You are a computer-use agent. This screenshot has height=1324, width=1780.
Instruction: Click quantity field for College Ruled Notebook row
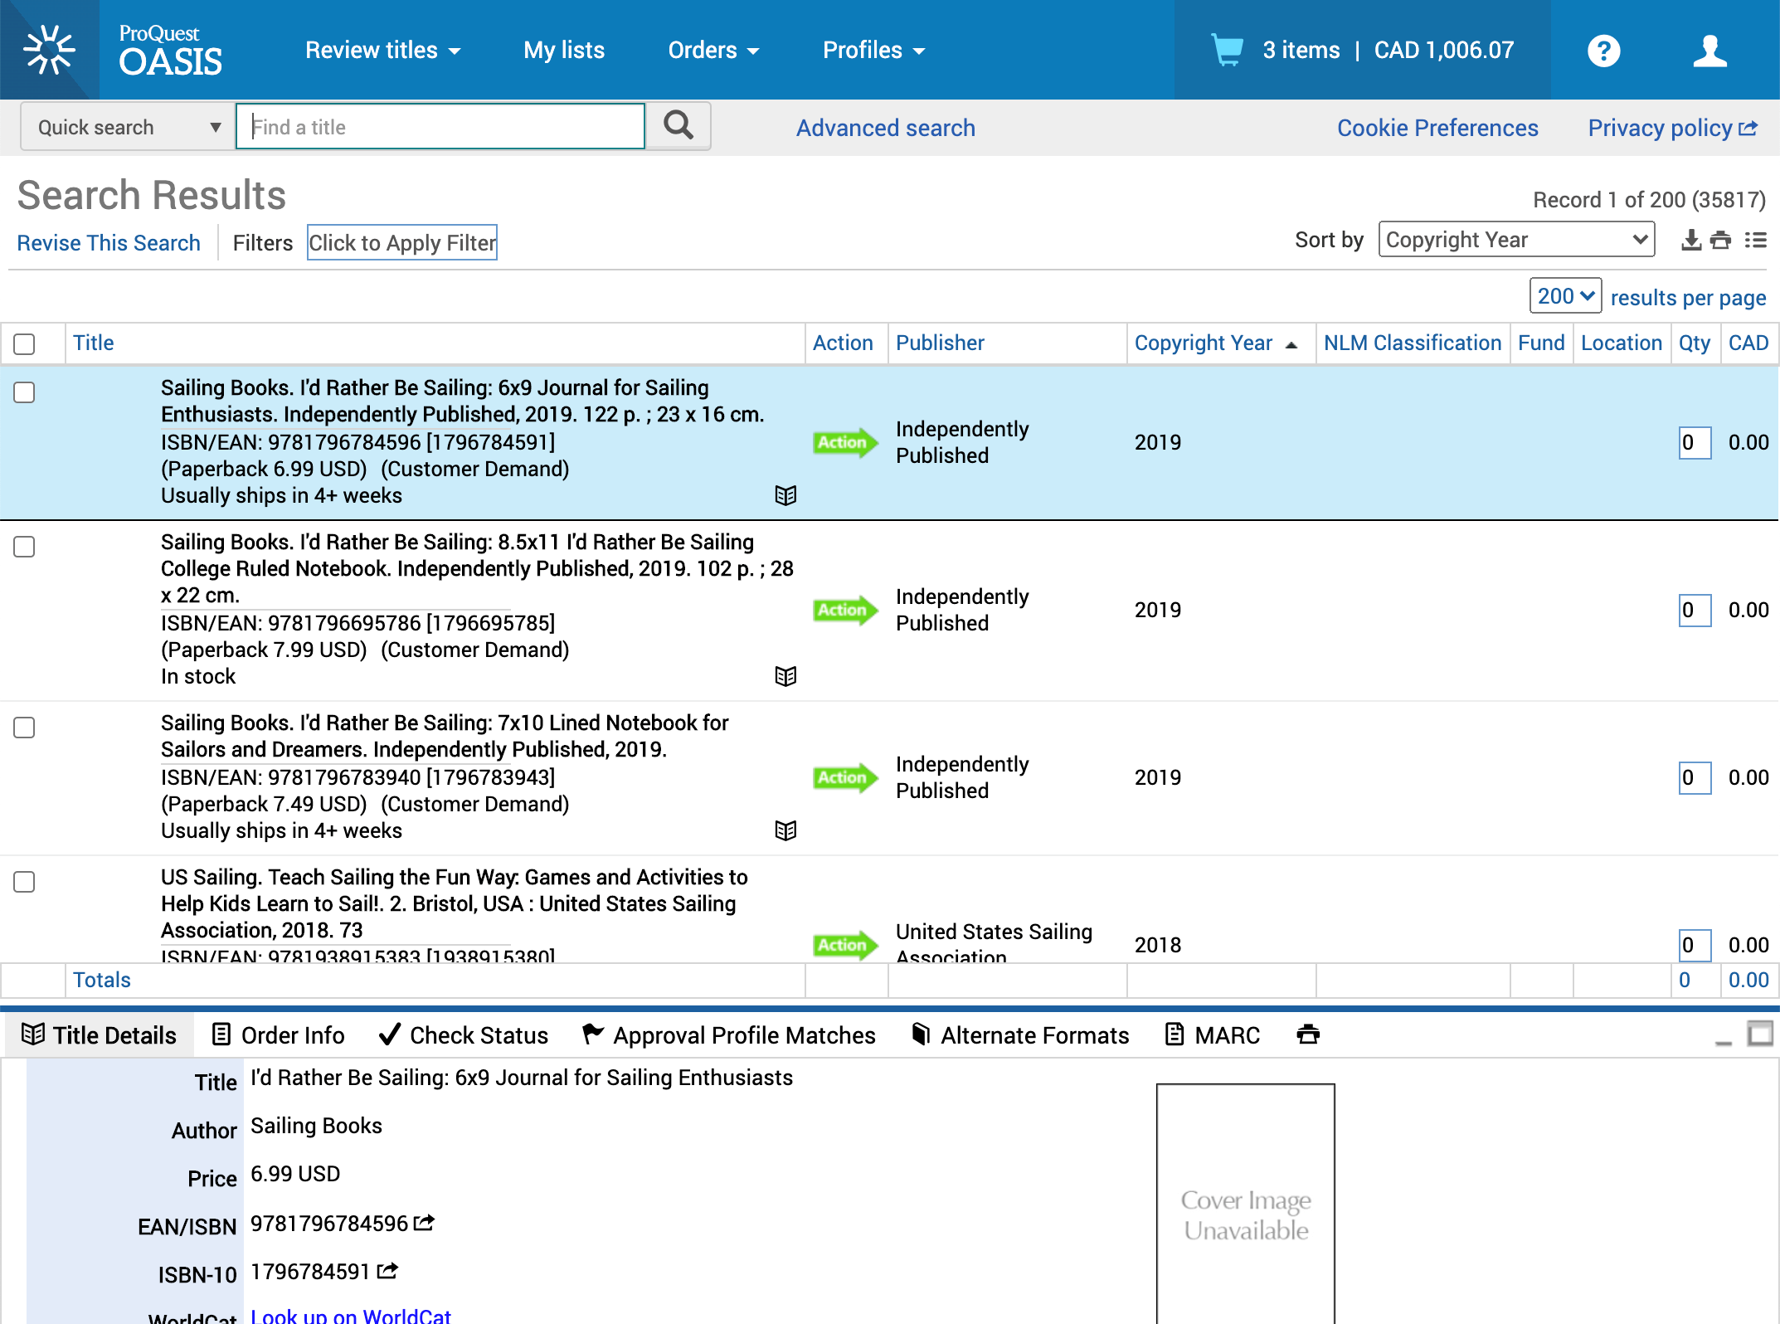(1695, 610)
